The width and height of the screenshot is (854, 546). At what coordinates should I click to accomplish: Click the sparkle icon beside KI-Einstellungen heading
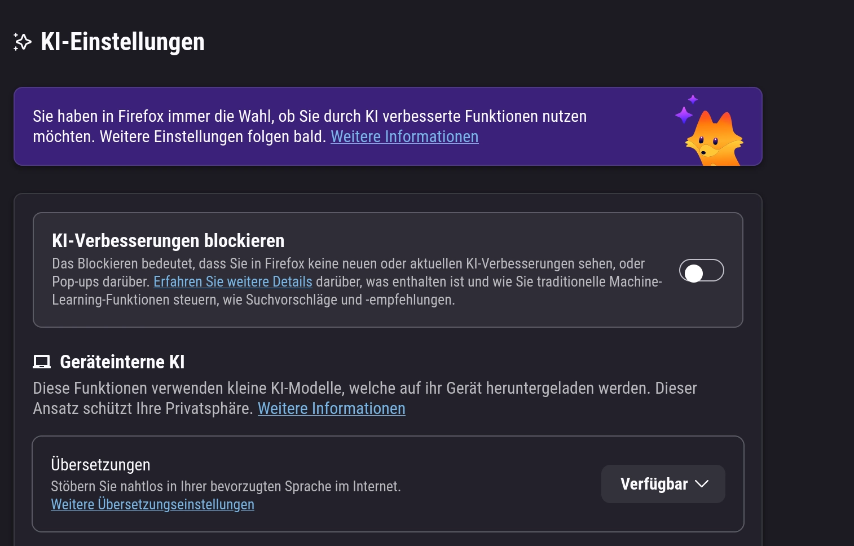point(22,41)
